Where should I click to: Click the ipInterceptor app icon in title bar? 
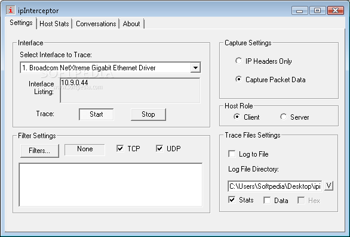coord(10,10)
